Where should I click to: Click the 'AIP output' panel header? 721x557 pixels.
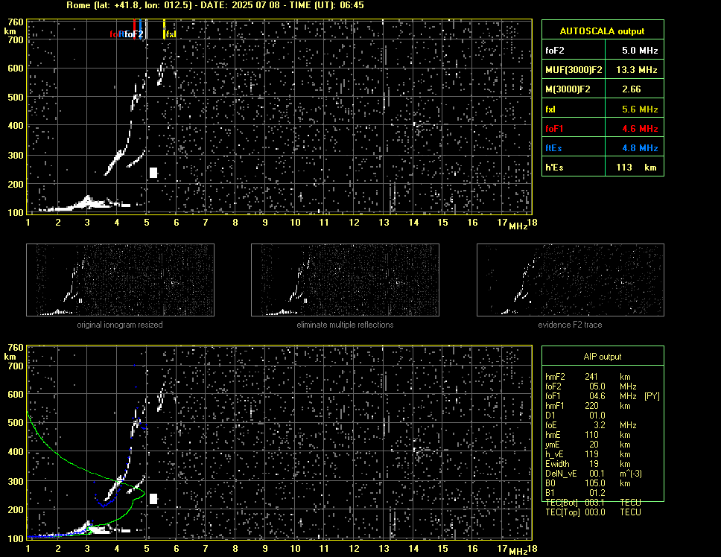tap(603, 357)
